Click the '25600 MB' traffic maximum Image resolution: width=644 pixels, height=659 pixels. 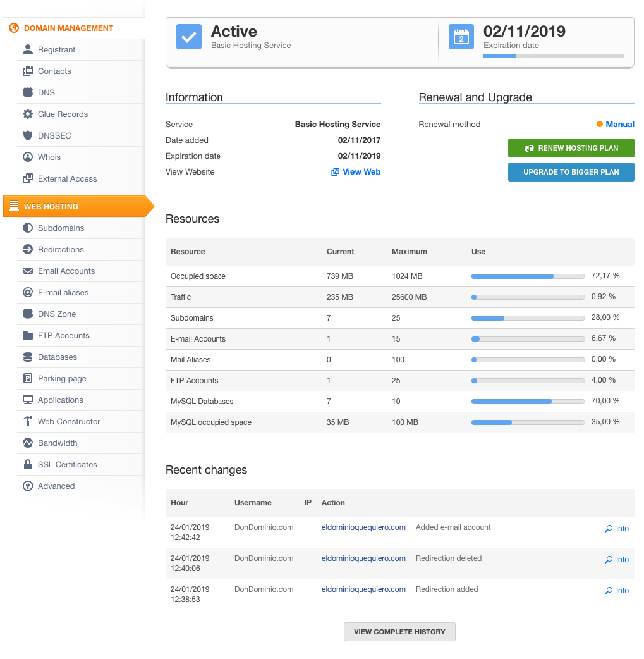[x=409, y=297]
